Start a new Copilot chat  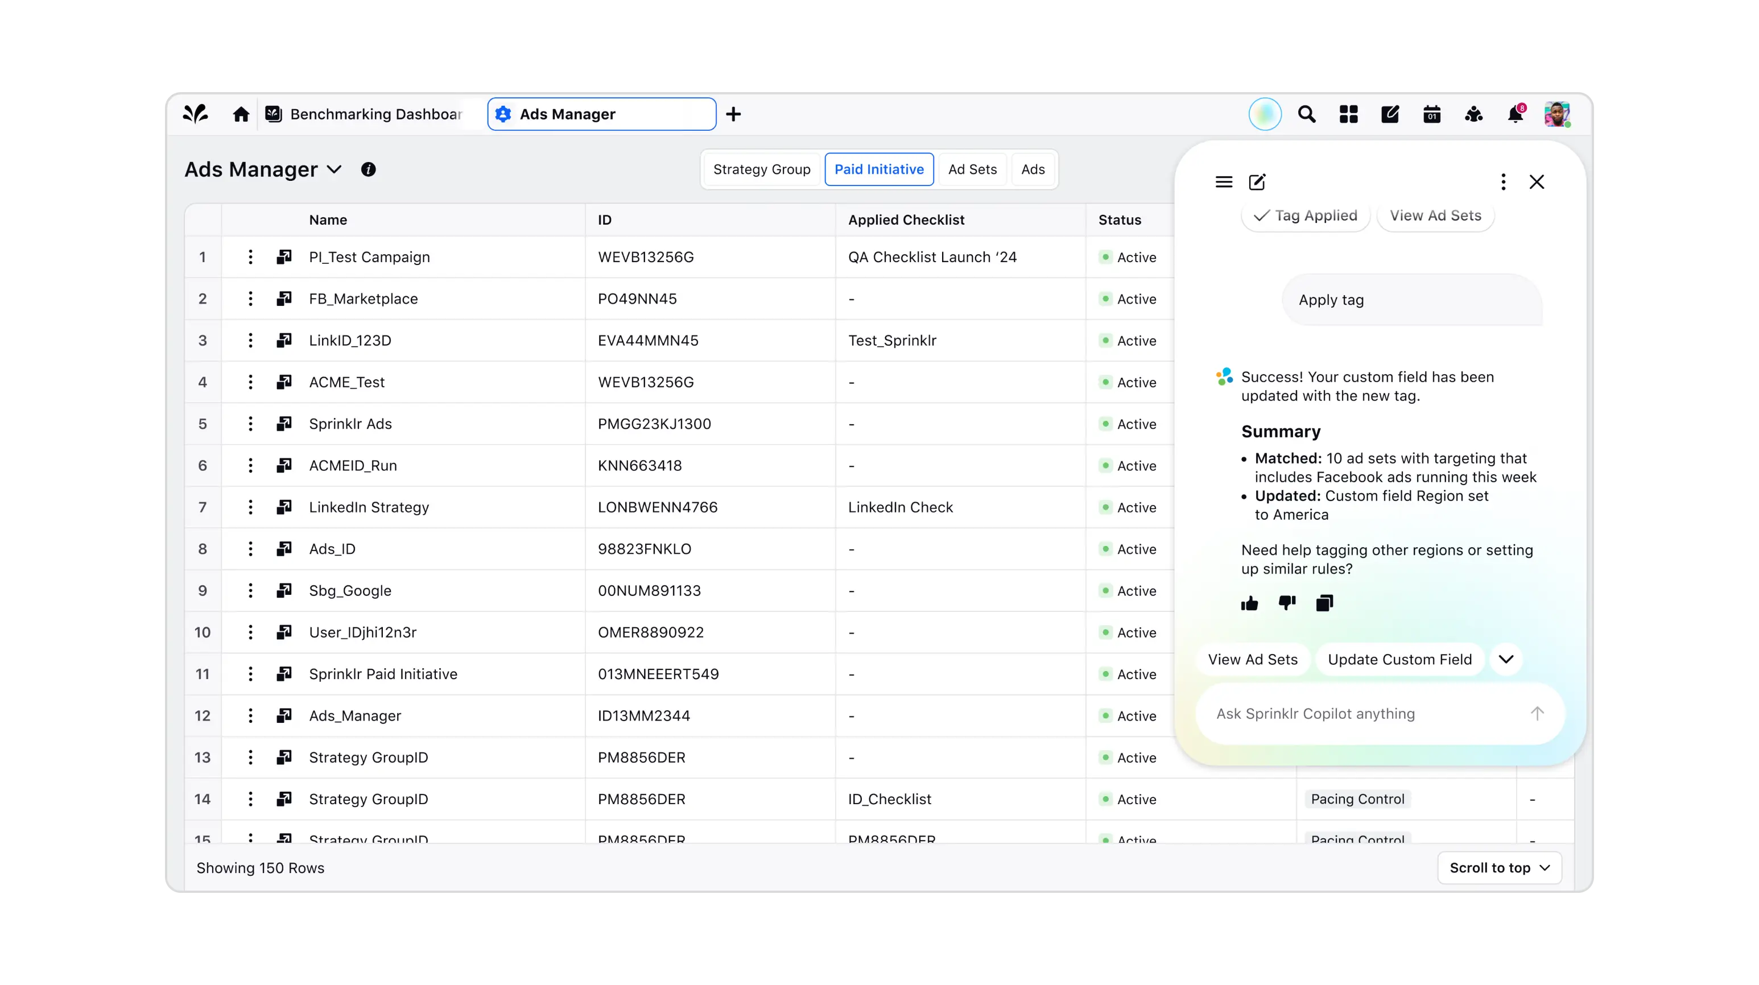[1257, 182]
